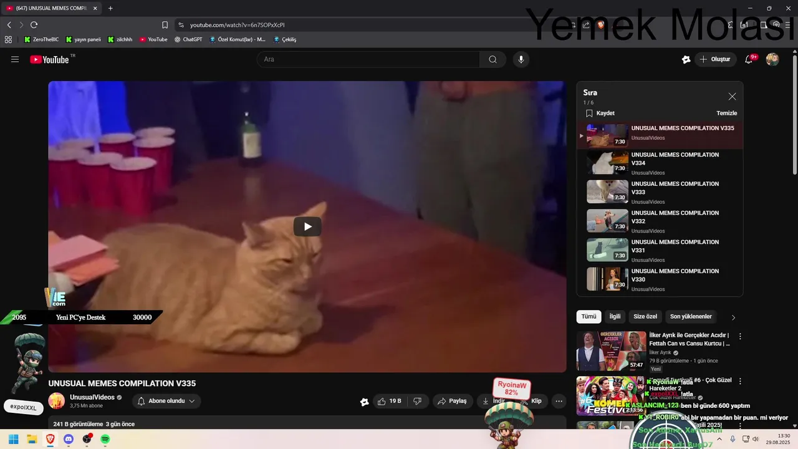The image size is (798, 449).
Task: Open the notifications bell
Action: click(749, 59)
